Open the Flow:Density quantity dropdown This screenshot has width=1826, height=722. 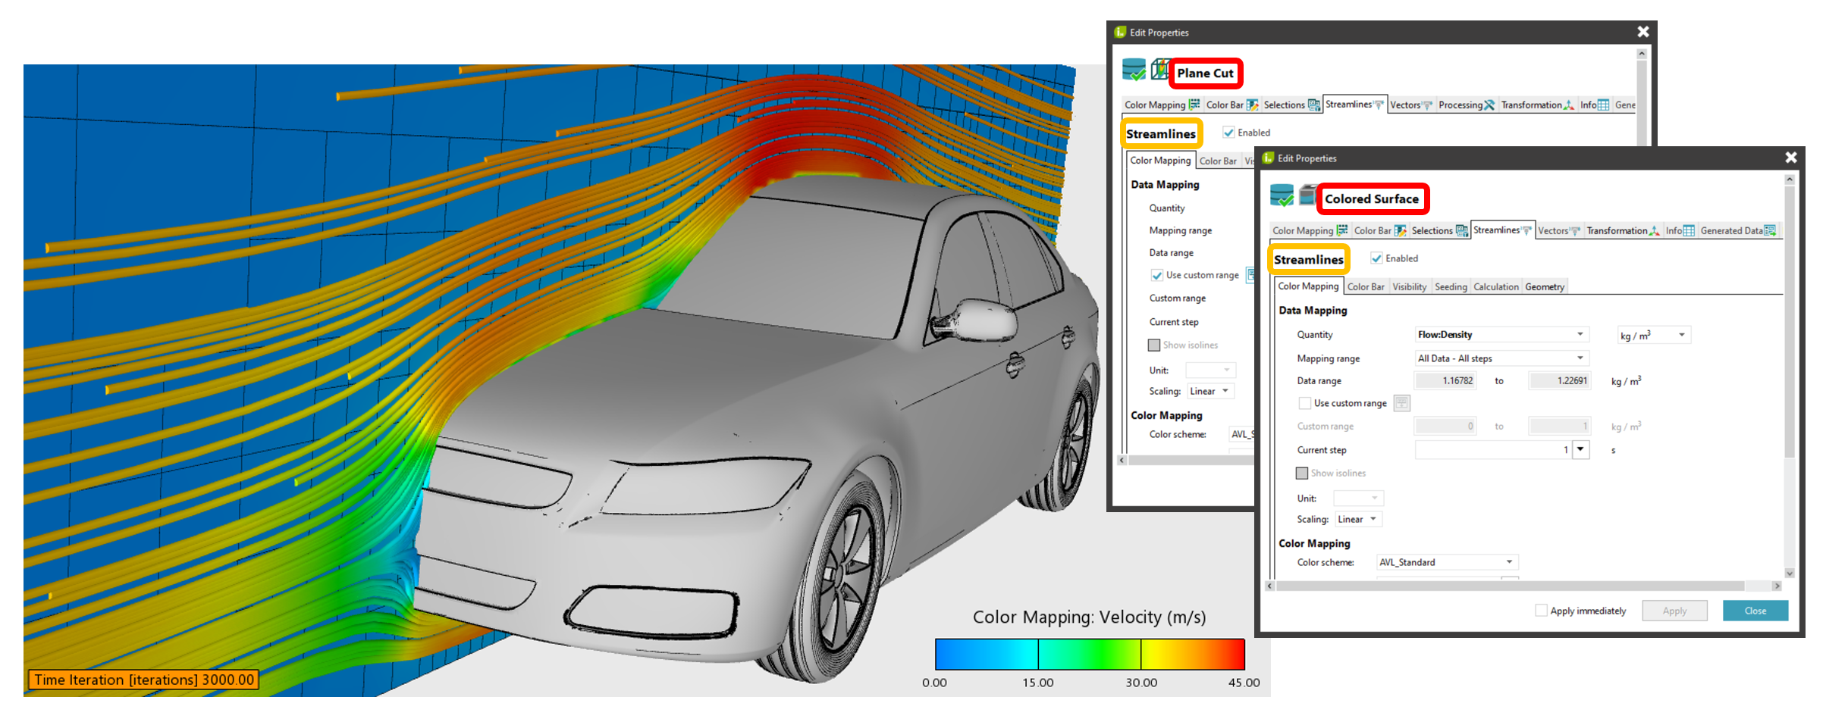(1501, 335)
